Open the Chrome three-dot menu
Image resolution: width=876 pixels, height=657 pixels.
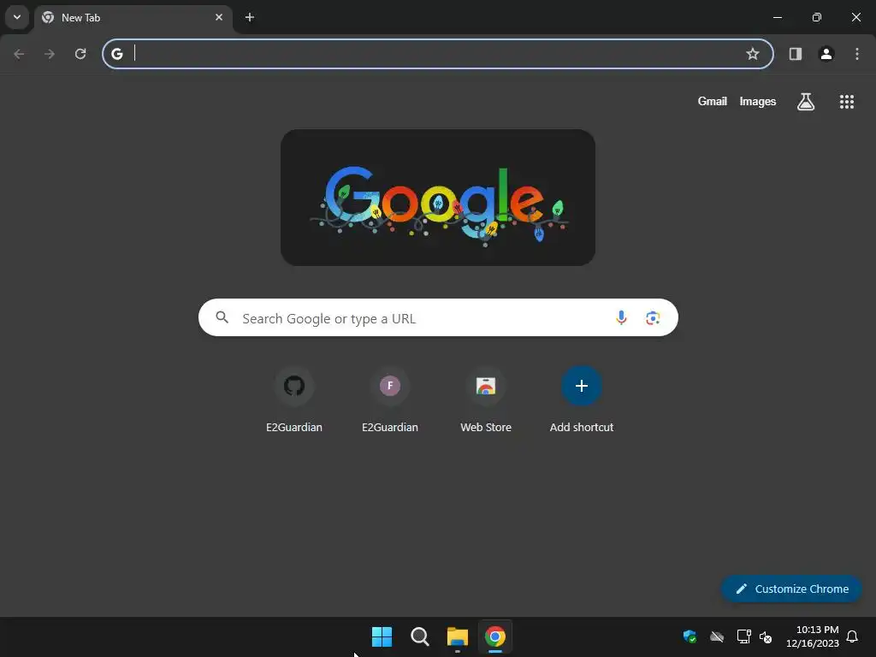pos(857,54)
